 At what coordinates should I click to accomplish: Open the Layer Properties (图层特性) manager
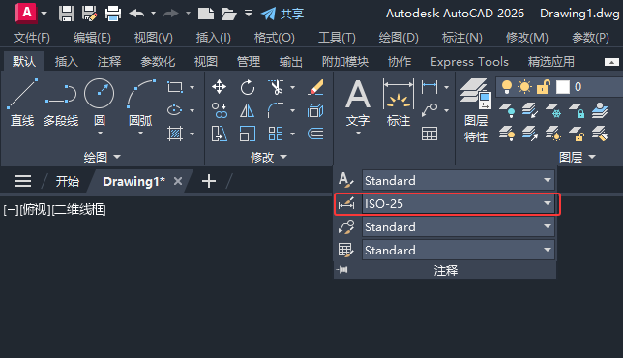tap(476, 110)
